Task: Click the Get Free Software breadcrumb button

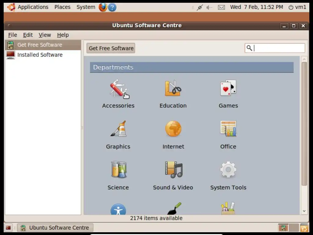Action: click(111, 48)
